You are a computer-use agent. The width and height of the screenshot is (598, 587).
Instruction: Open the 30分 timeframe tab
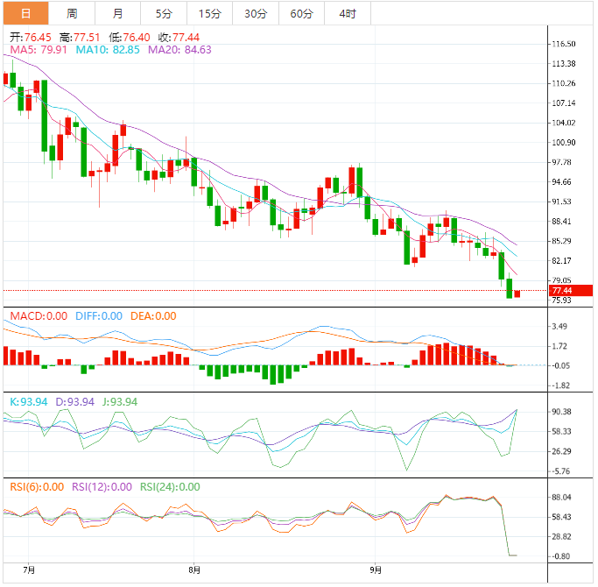(x=256, y=14)
